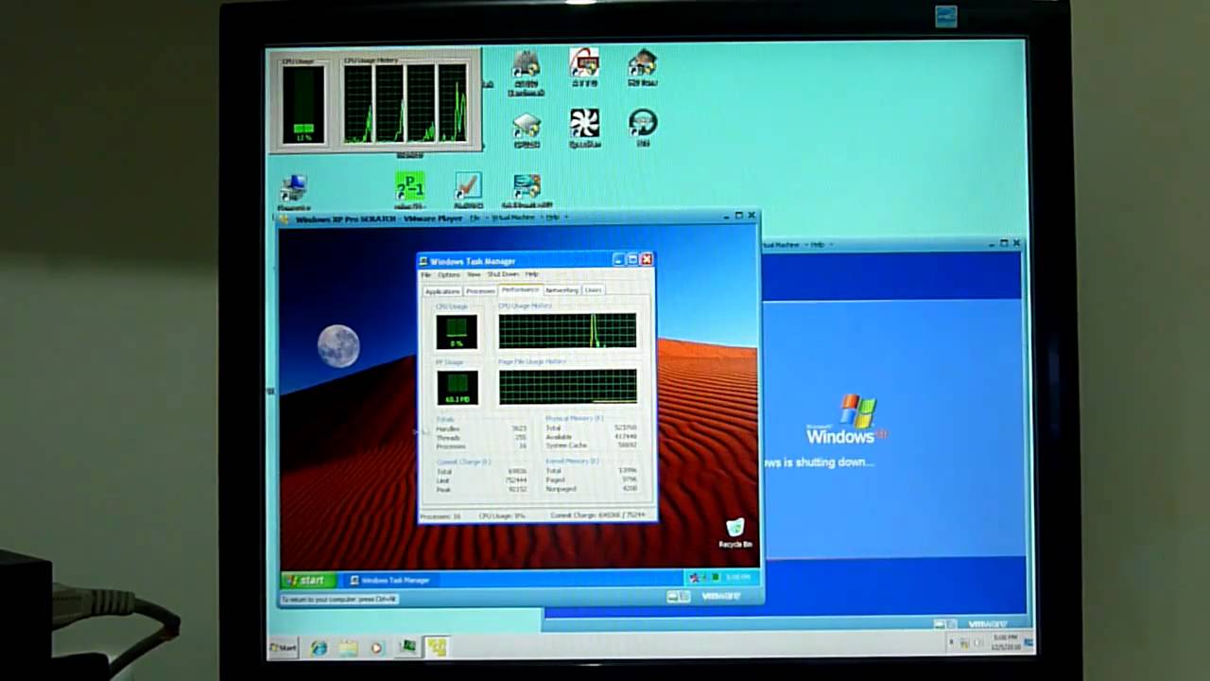Click the Physical Memory Total value in Task Manager
The height and width of the screenshot is (681, 1210).
[628, 428]
